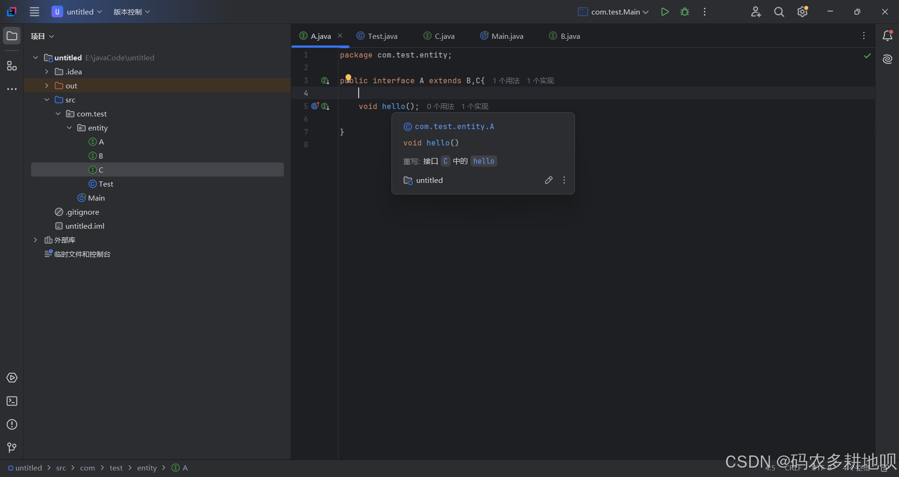Image resolution: width=899 pixels, height=477 pixels.
Task: Select class Main in project tree
Action: (x=157, y=198)
